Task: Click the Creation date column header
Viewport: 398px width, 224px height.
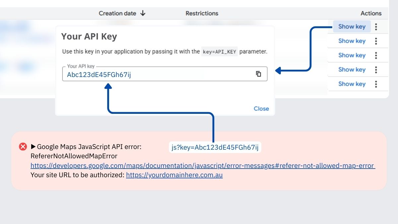Action: (117, 13)
